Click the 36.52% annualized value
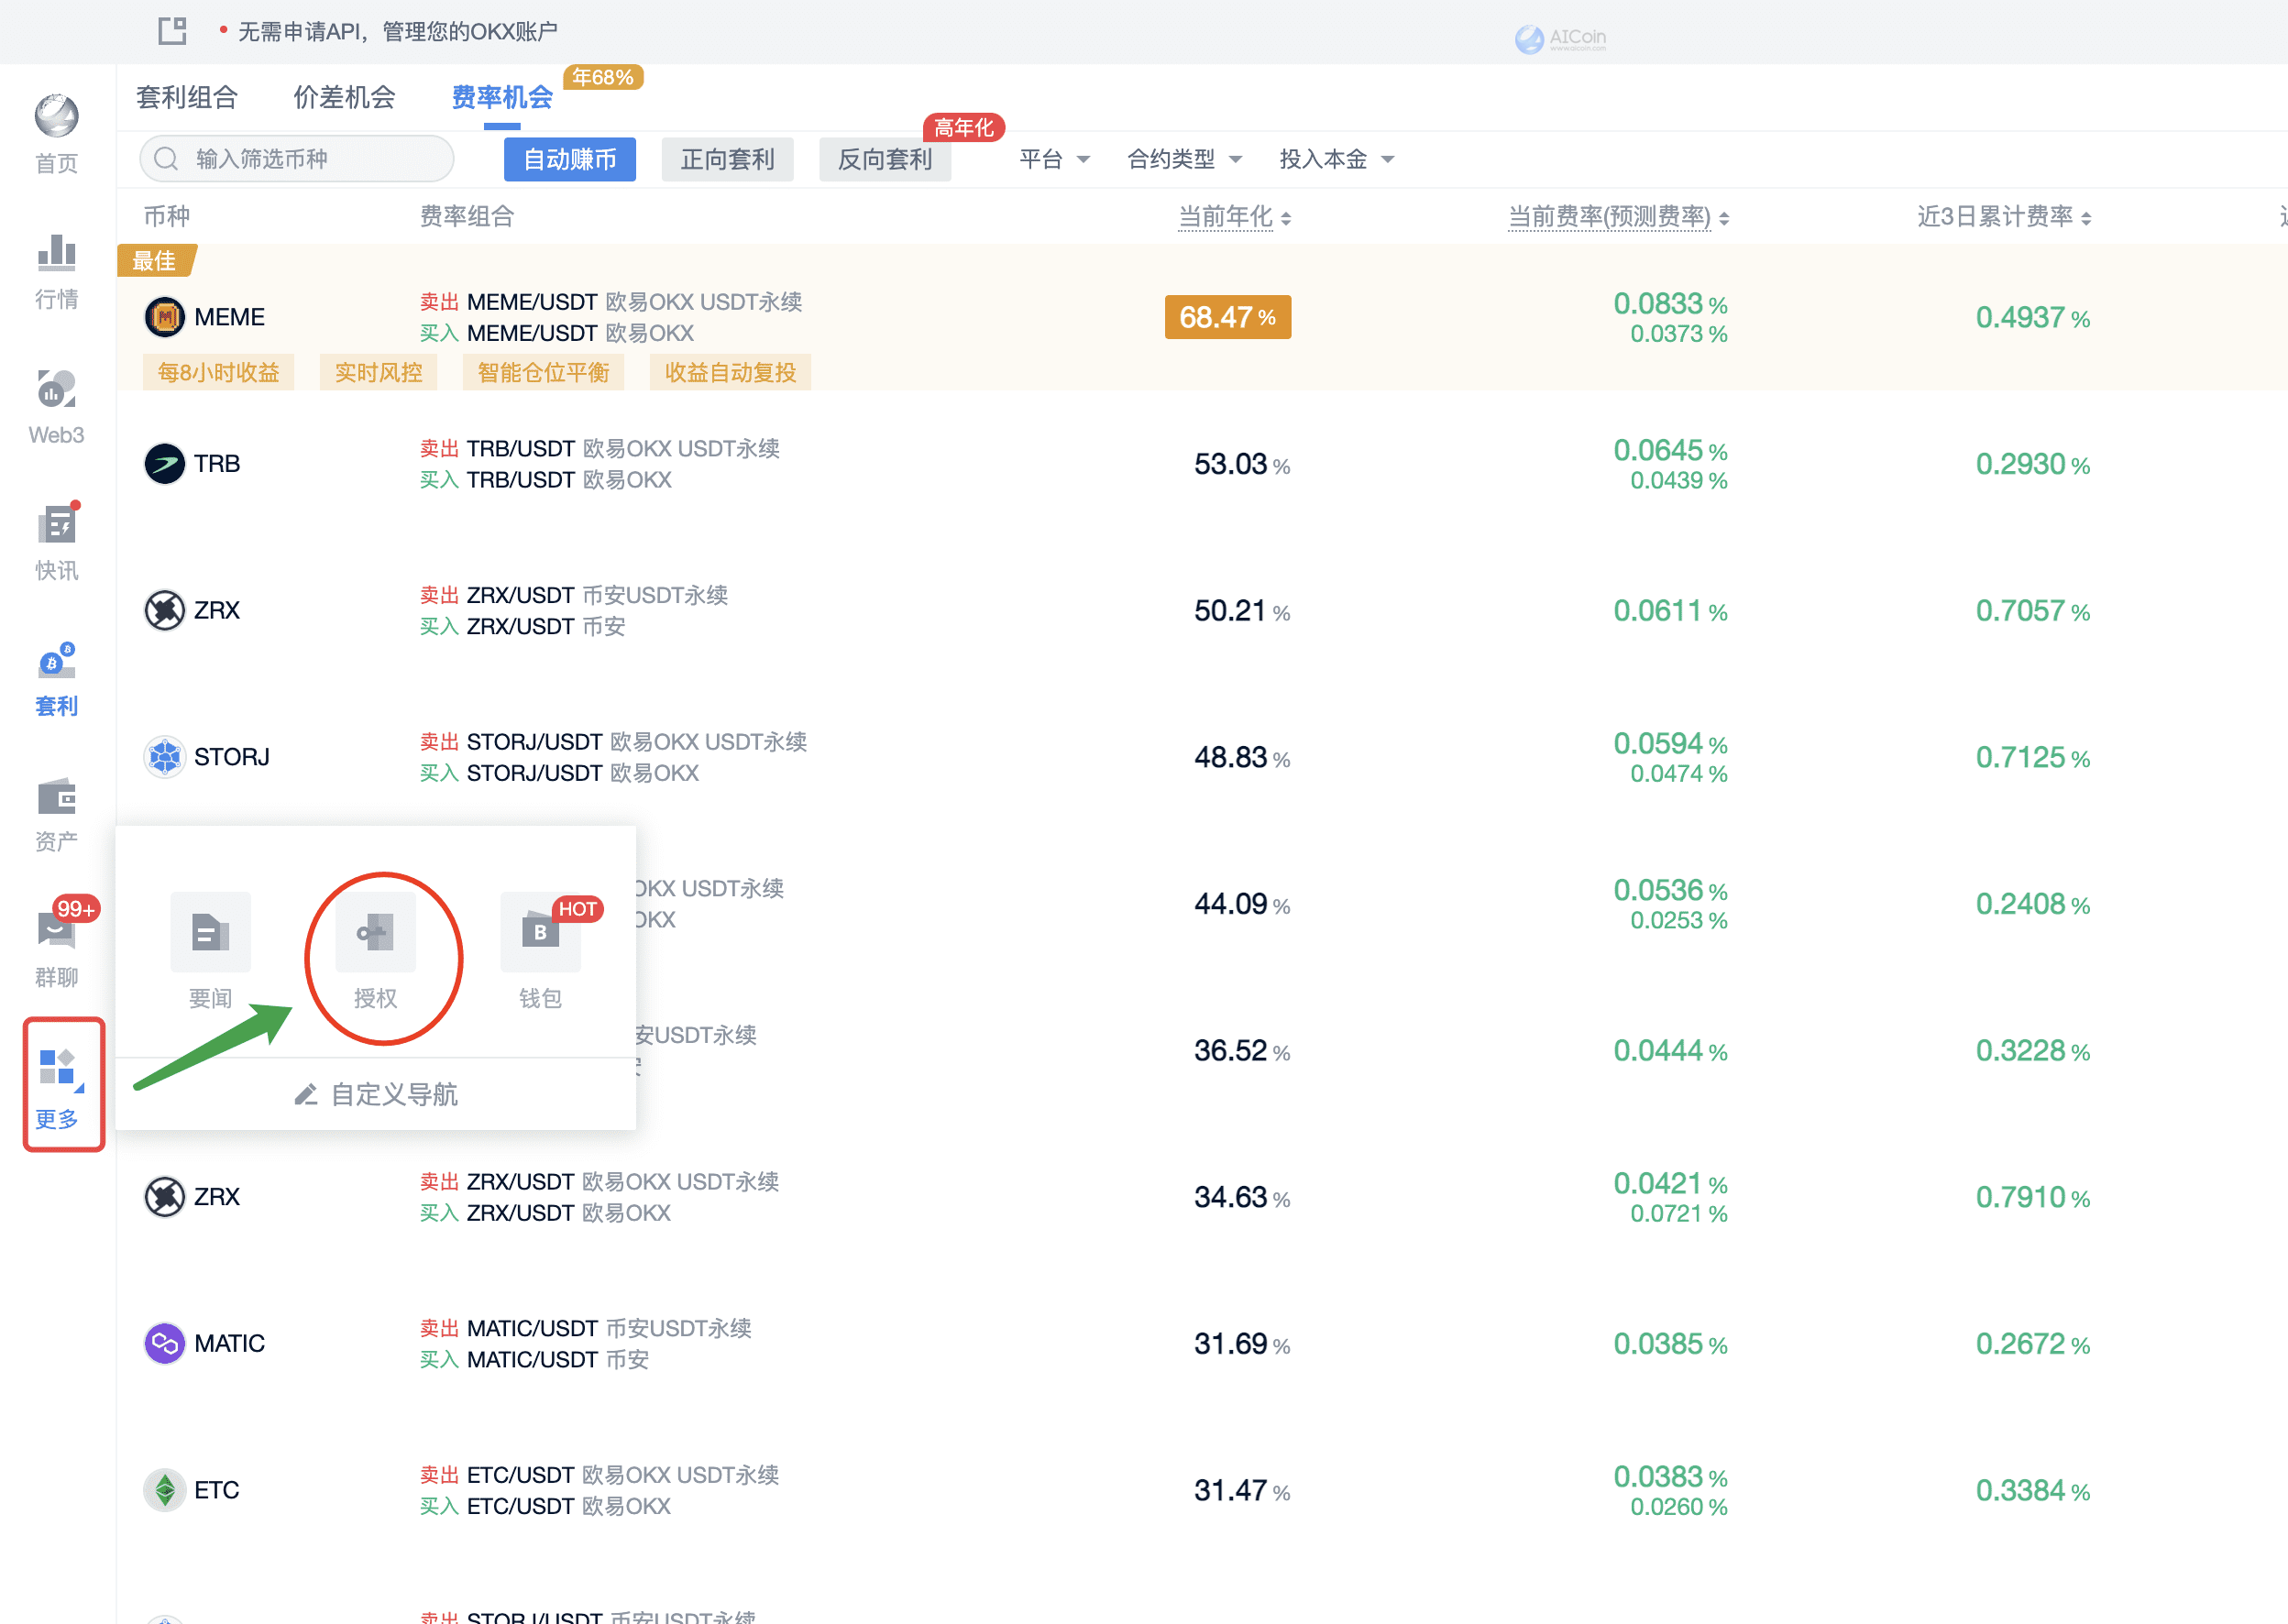 (1242, 1051)
